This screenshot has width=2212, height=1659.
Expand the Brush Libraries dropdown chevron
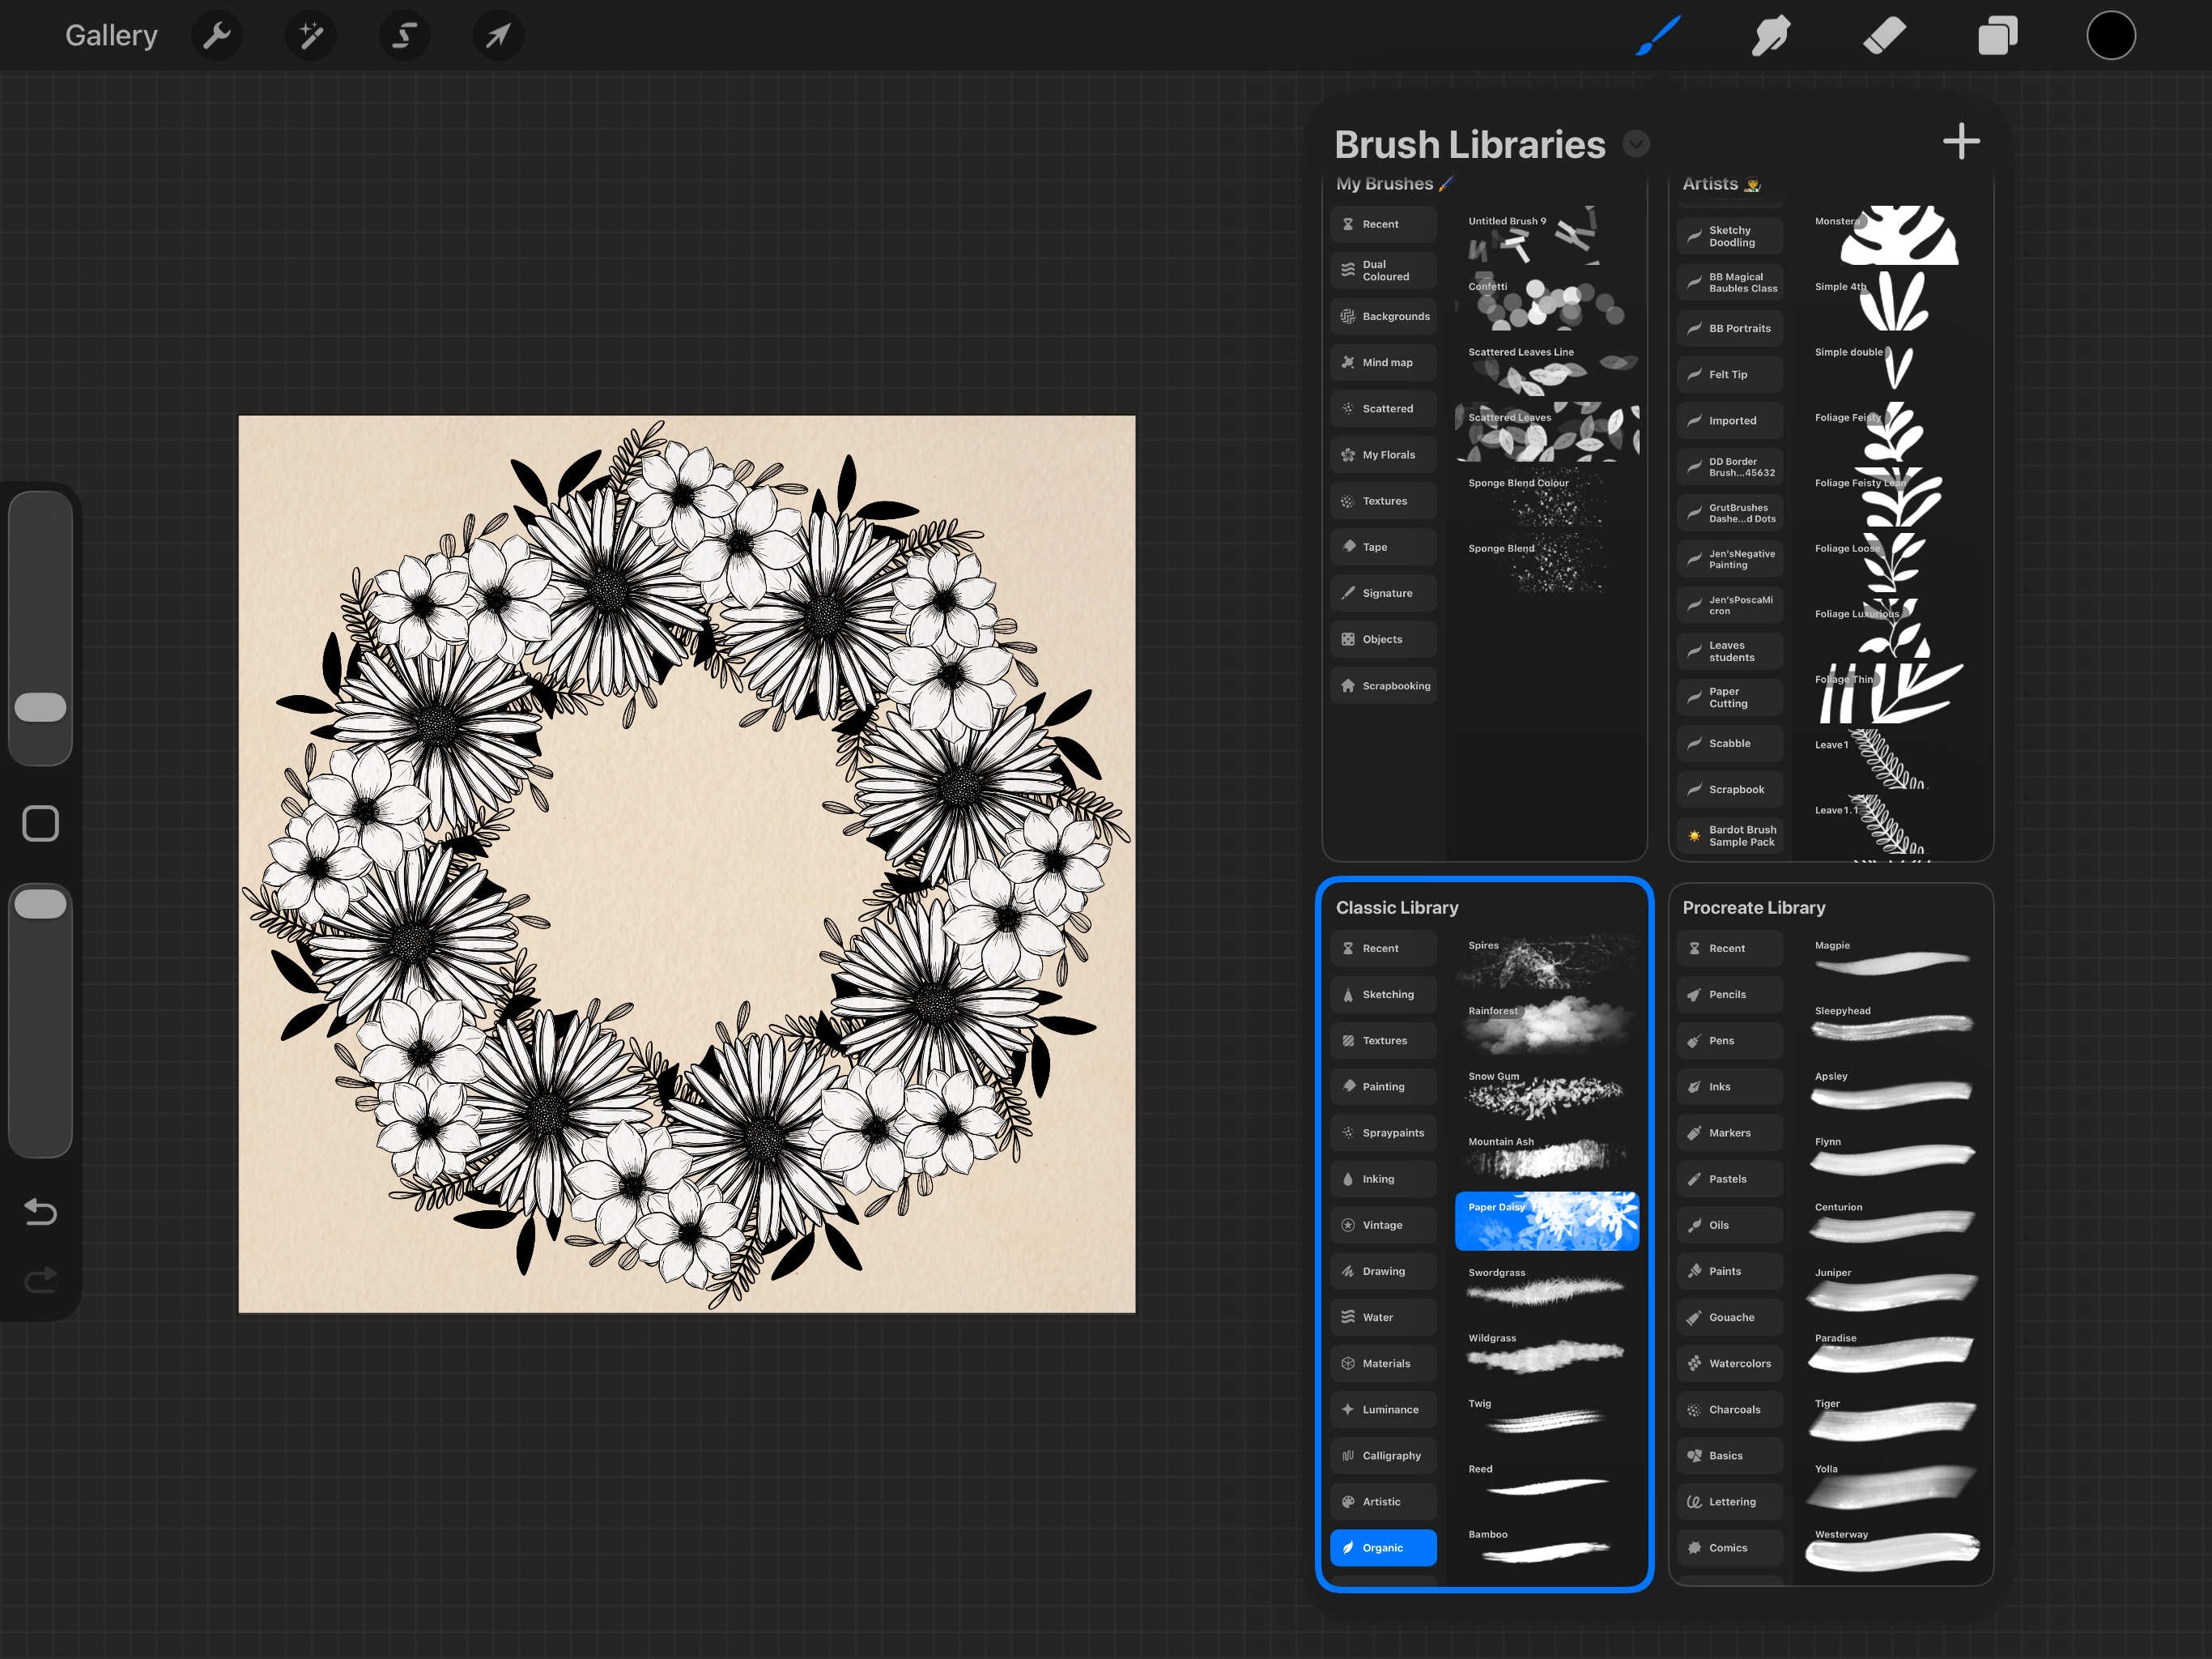pyautogui.click(x=1636, y=144)
